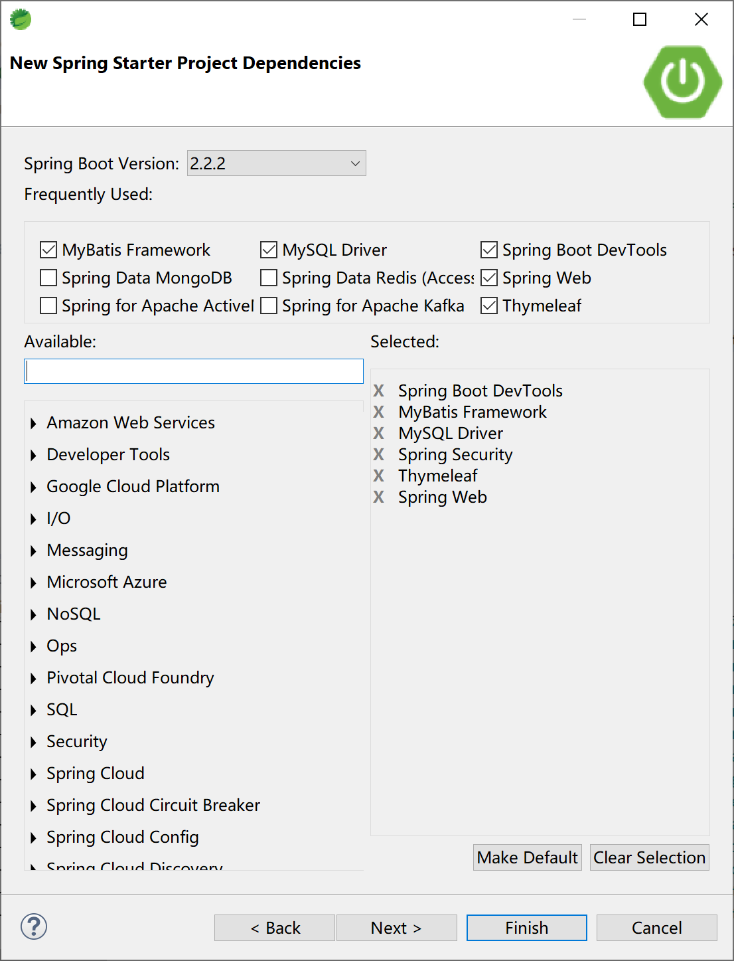Screen dimensions: 734x961
Task: Remove MyBatis Framework via its X icon
Action: pos(378,412)
